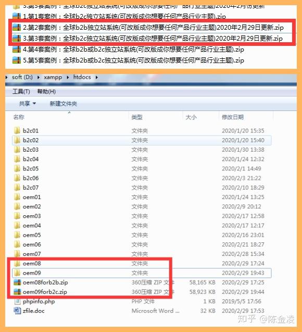Sort files by the 类型 column header

pyautogui.click(x=137, y=117)
